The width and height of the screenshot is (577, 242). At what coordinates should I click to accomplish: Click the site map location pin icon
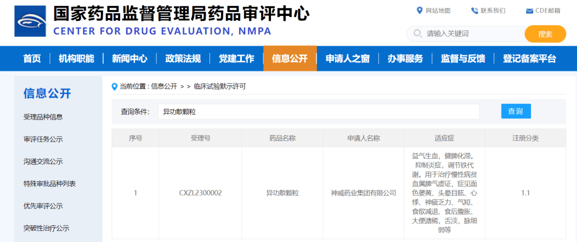point(419,11)
